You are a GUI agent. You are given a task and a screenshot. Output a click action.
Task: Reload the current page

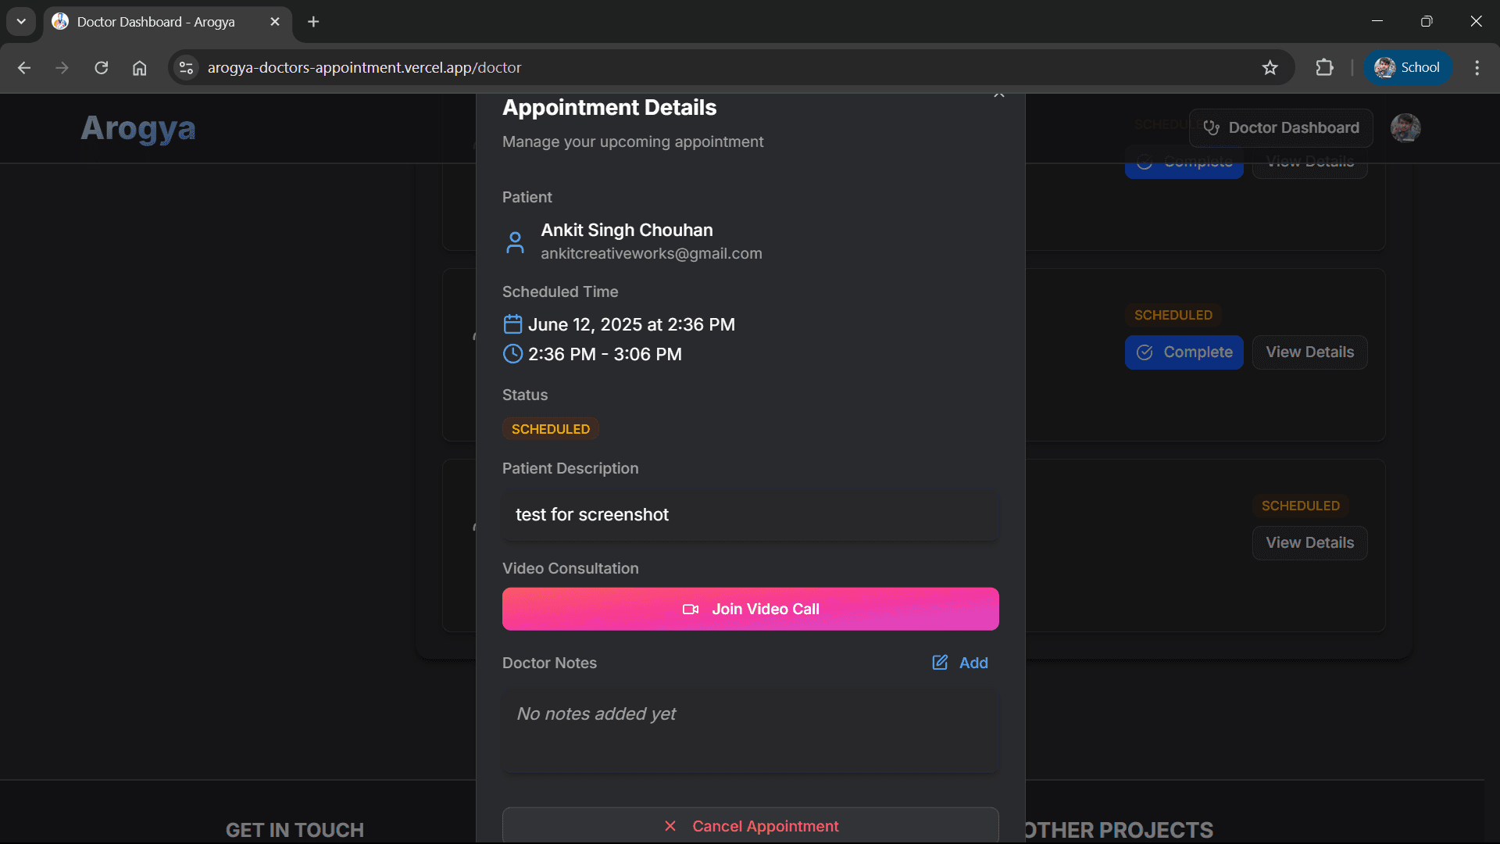101,68
